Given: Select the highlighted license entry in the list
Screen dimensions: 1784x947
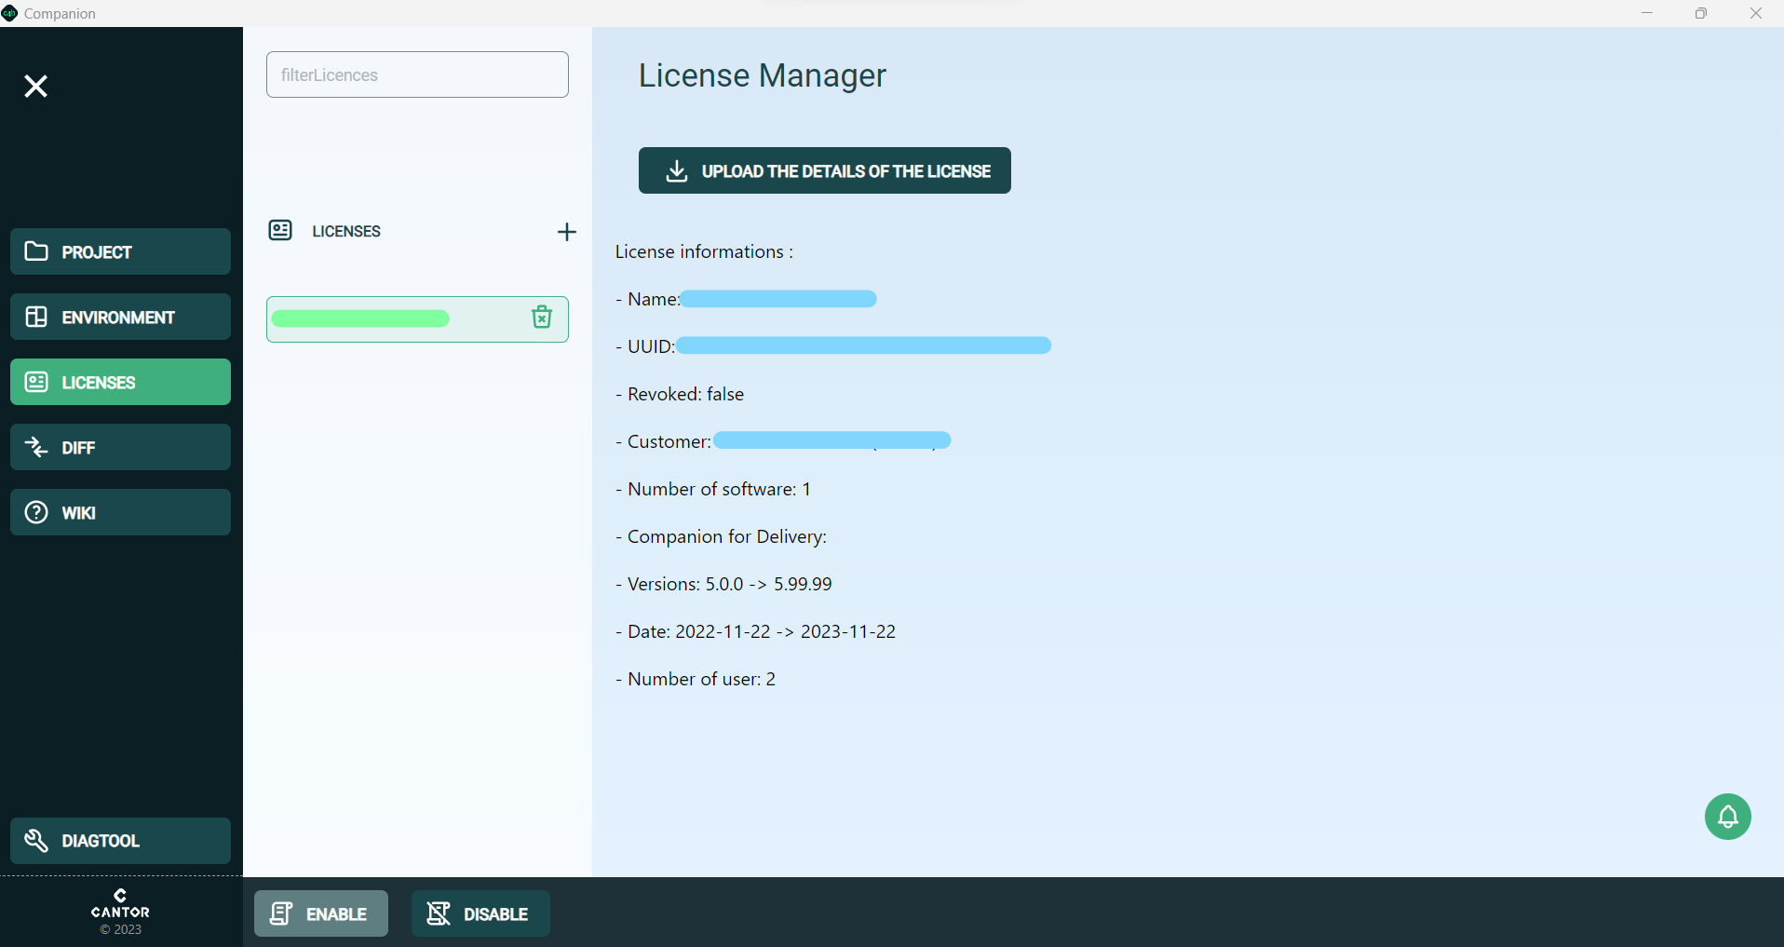Looking at the screenshot, I should click(x=417, y=319).
